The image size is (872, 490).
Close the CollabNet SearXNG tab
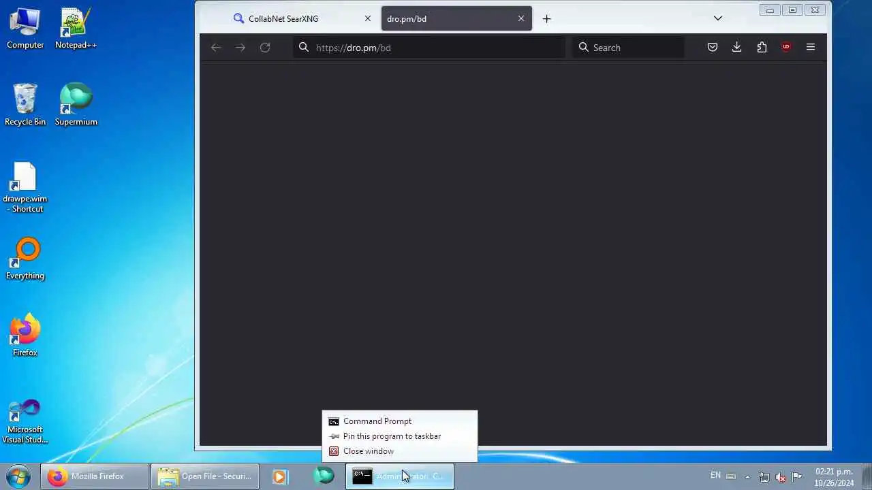coord(368,19)
